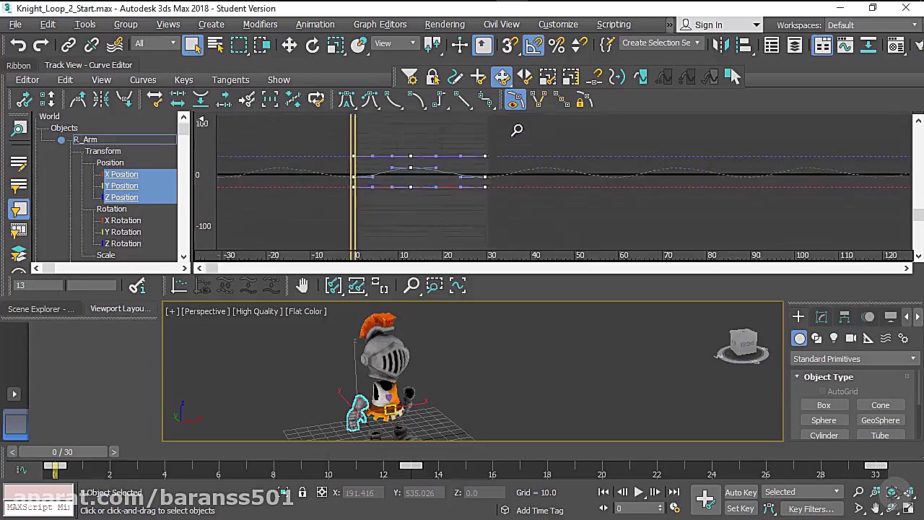Select the Pan hand tool in Track View
The image size is (924, 520).
coord(302,286)
